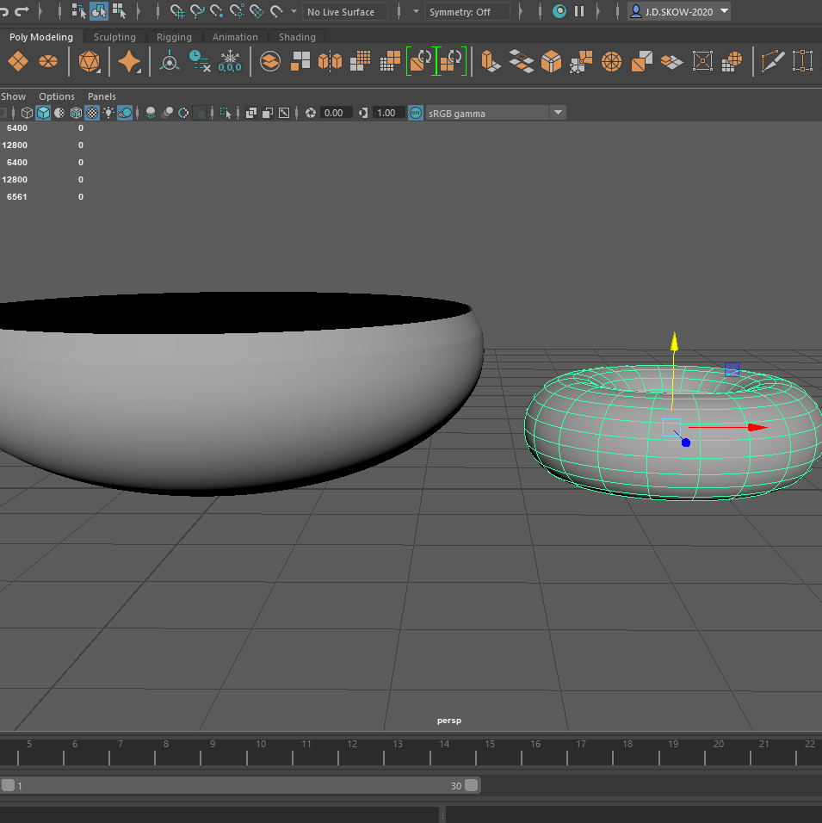Toggle color management ON button
The image size is (822, 823).
416,113
